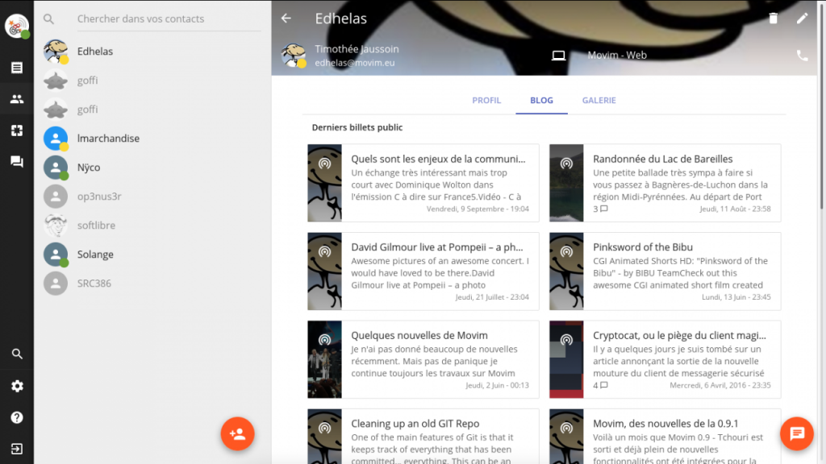Screen dimensions: 826x464
Task: Click the add contact floating button
Action: click(238, 434)
